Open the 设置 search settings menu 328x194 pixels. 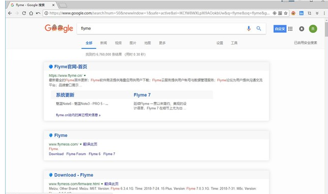click(x=220, y=43)
